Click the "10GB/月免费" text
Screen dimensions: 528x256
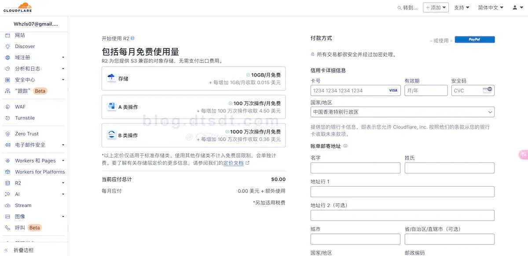[x=266, y=75]
